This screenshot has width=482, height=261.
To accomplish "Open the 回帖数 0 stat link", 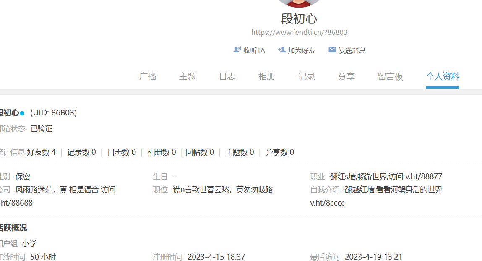I will pos(200,152).
